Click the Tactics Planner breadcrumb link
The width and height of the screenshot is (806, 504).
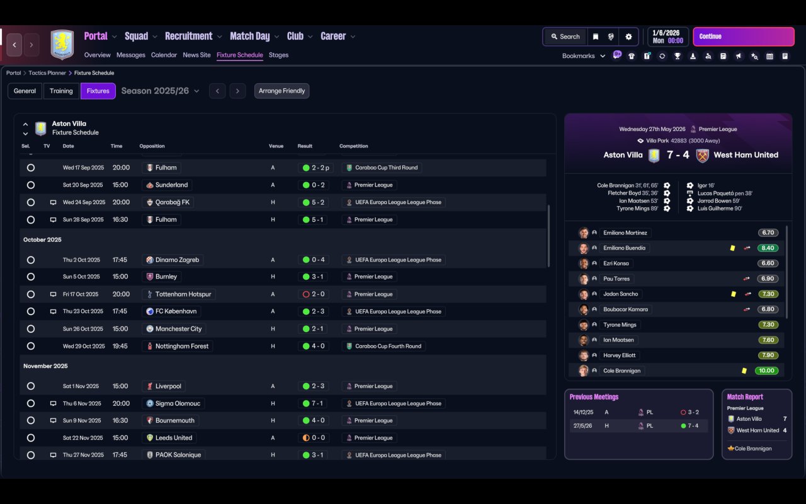click(x=47, y=73)
